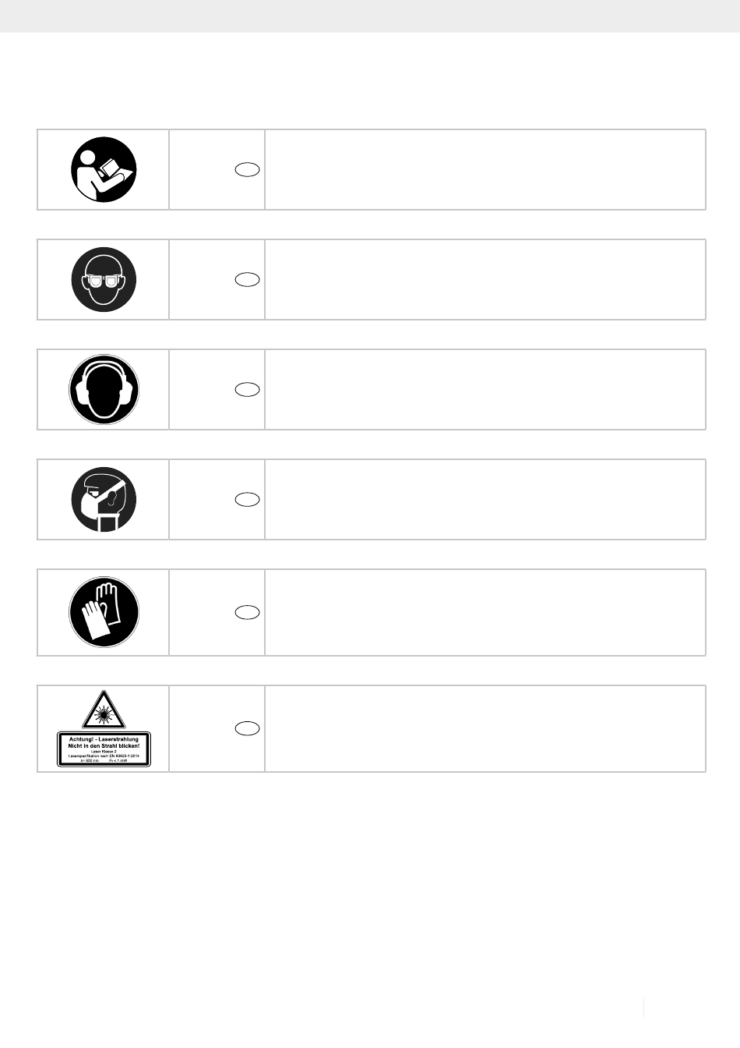Click the gray header bar atop the page

pos(370,16)
